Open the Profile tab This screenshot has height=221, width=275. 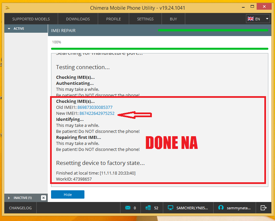tap(113, 19)
